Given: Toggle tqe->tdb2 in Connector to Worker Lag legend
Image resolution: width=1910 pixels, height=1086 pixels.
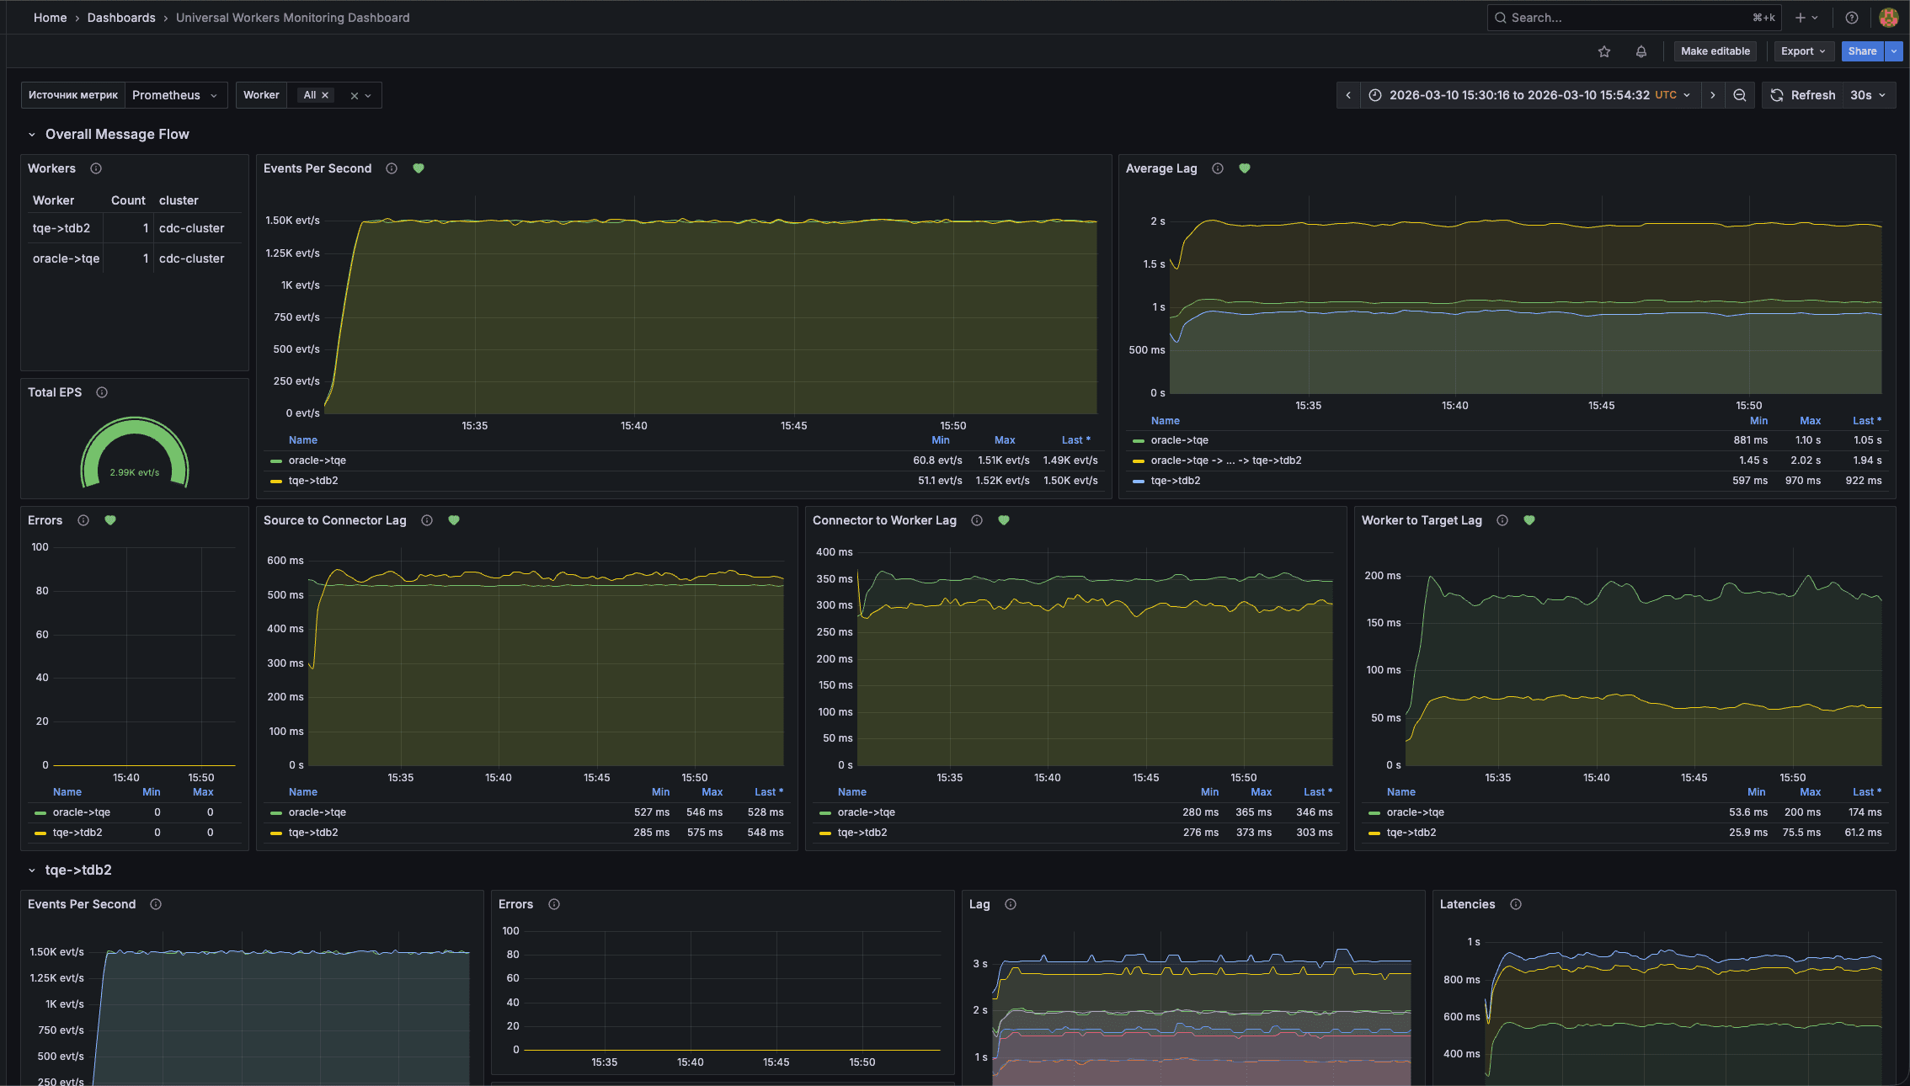Looking at the screenshot, I should click(x=862, y=833).
